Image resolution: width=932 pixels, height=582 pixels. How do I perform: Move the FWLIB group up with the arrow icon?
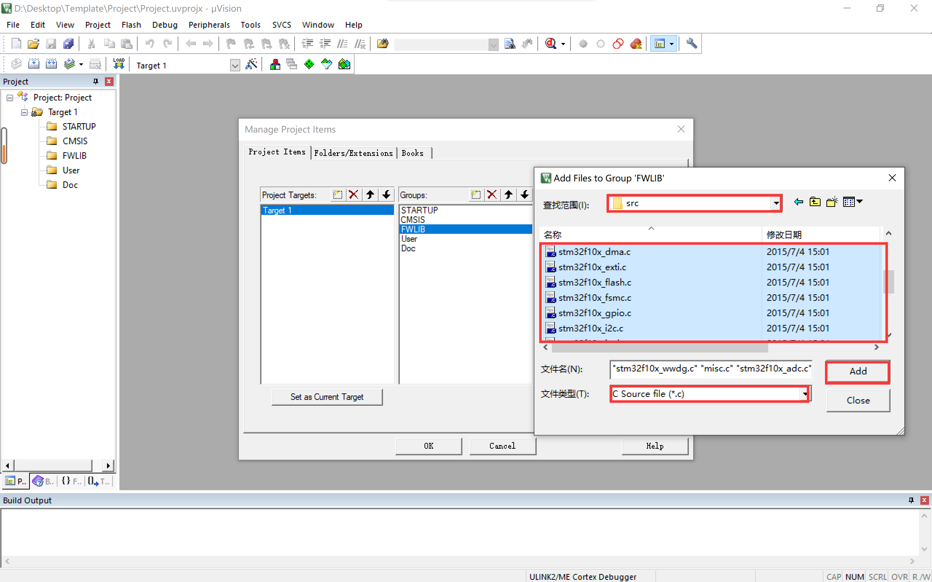click(x=508, y=195)
